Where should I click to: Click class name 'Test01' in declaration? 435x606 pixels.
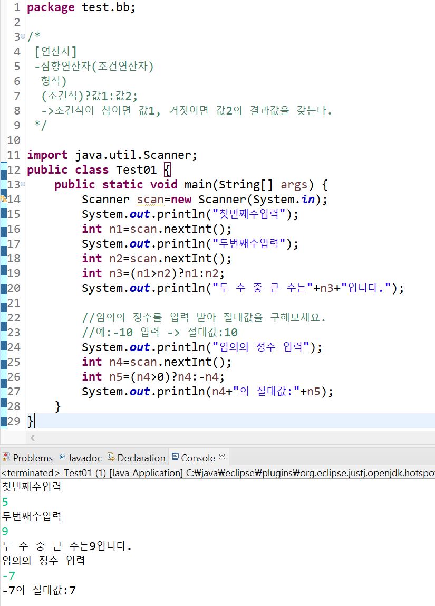point(136,169)
